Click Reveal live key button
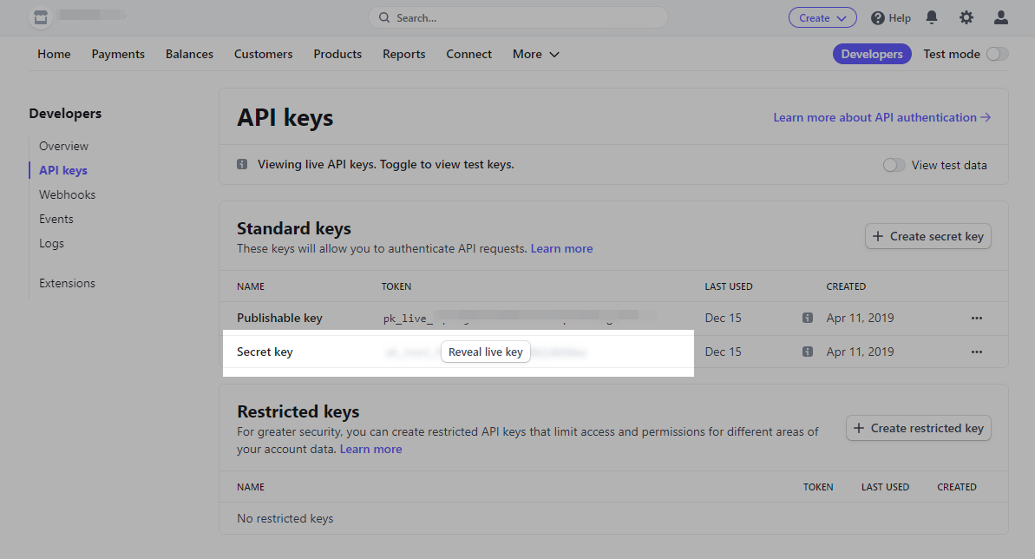 [x=485, y=352]
